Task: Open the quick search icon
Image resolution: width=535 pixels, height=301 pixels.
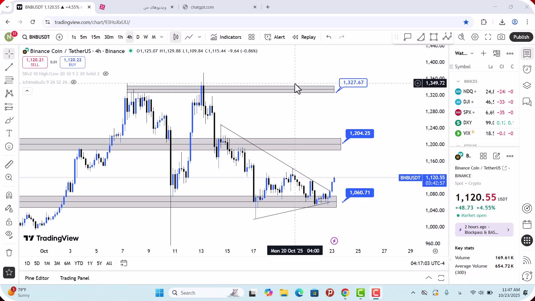Action: pos(462,37)
